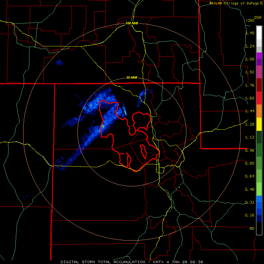This screenshot has height=264, width=264.
Task: Click the 100 NMI range ring label
Action: pyautogui.click(x=132, y=23)
